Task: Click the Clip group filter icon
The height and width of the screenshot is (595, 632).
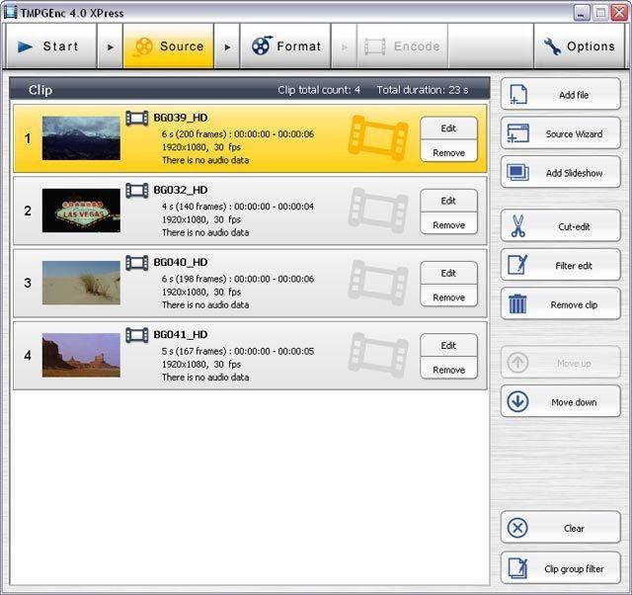Action: coord(517,567)
